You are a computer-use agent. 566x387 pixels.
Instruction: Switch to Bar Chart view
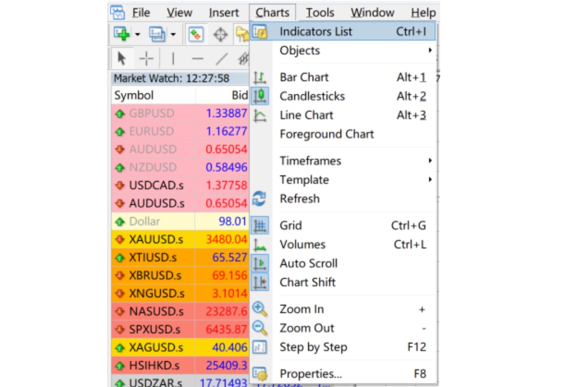tap(343, 77)
